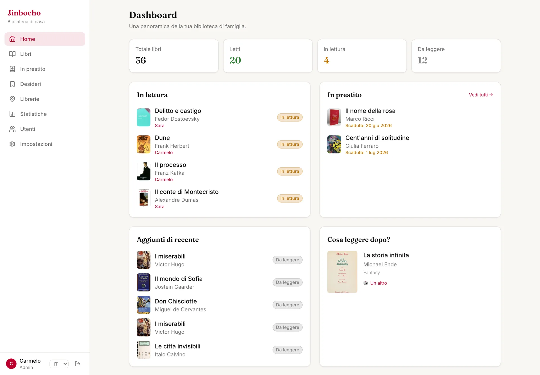This screenshot has height=375, width=540.
Task: Click the Desideri bookmark icon
Action: 12,84
